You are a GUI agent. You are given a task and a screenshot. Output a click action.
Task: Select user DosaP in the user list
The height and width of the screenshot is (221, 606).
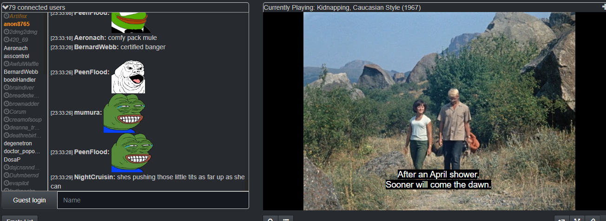pyautogui.click(x=12, y=159)
